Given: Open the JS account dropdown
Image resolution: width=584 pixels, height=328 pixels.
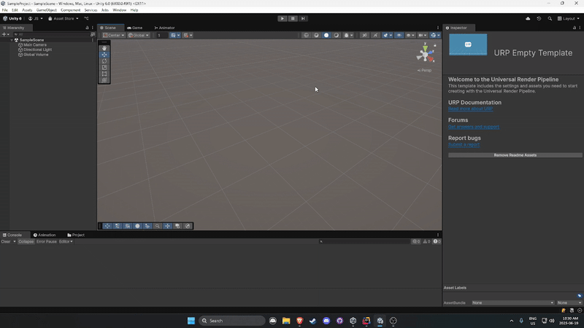Looking at the screenshot, I should click(35, 19).
